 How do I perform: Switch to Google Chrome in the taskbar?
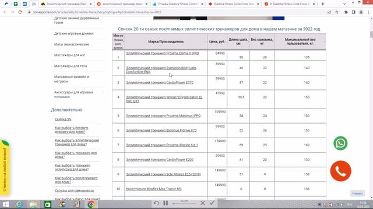tap(91, 204)
